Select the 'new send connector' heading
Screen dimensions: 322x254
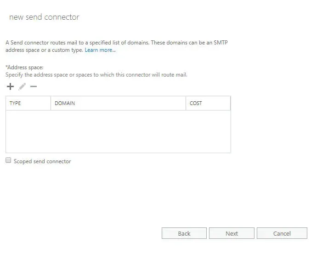pos(44,17)
